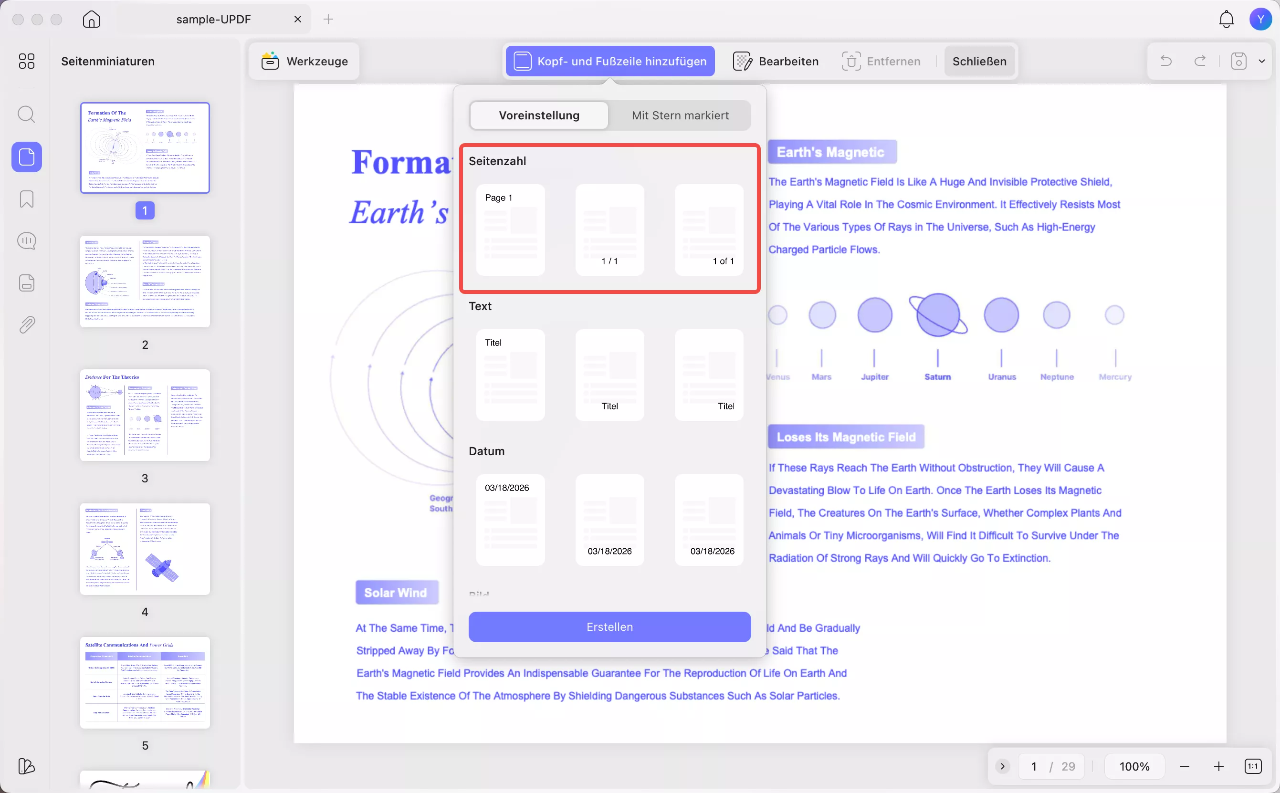Click the Schließen button
Screen dimensions: 1280x793
pyautogui.click(x=979, y=62)
